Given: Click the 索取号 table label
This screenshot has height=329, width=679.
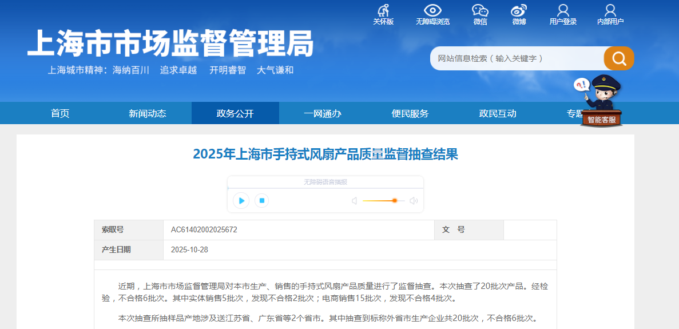Looking at the screenshot, I should [x=113, y=230].
